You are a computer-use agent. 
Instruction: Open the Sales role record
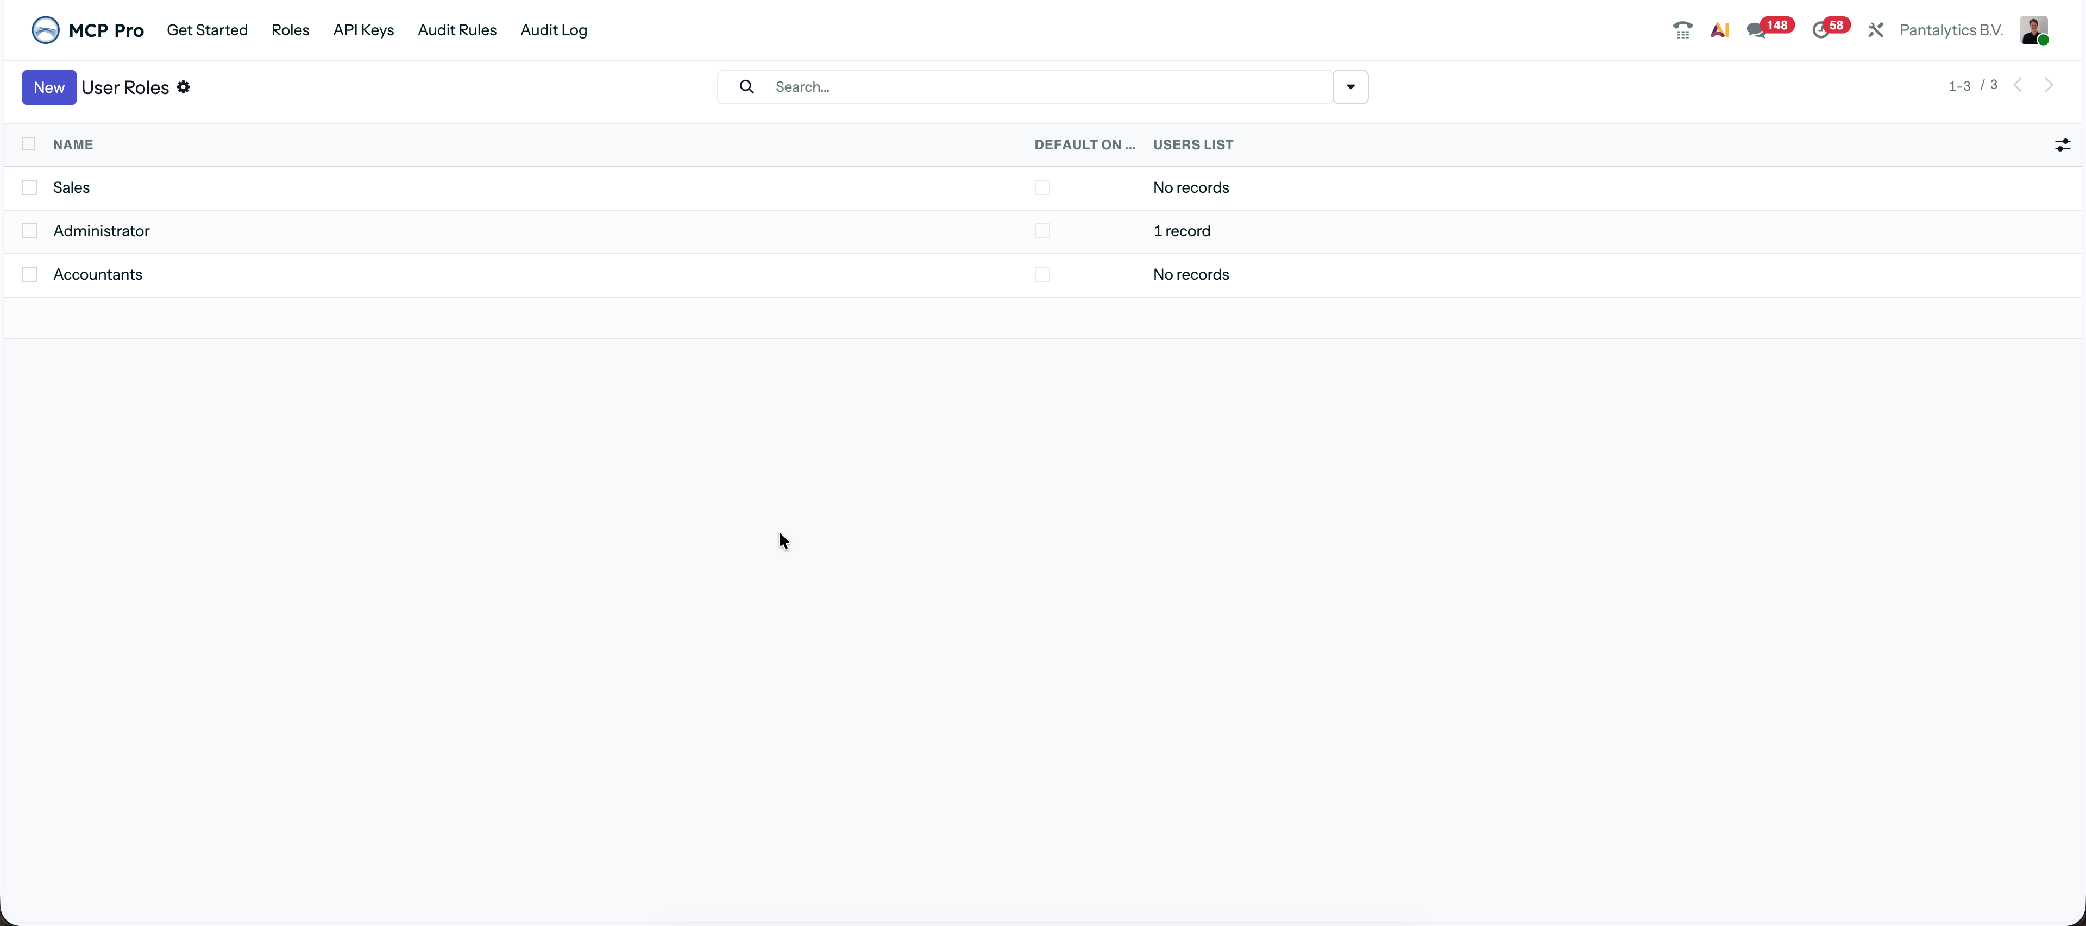coord(71,188)
